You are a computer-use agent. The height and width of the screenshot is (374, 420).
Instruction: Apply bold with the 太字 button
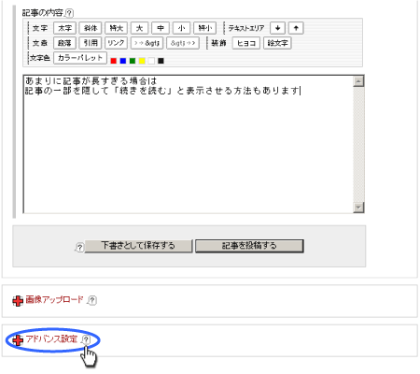64,28
